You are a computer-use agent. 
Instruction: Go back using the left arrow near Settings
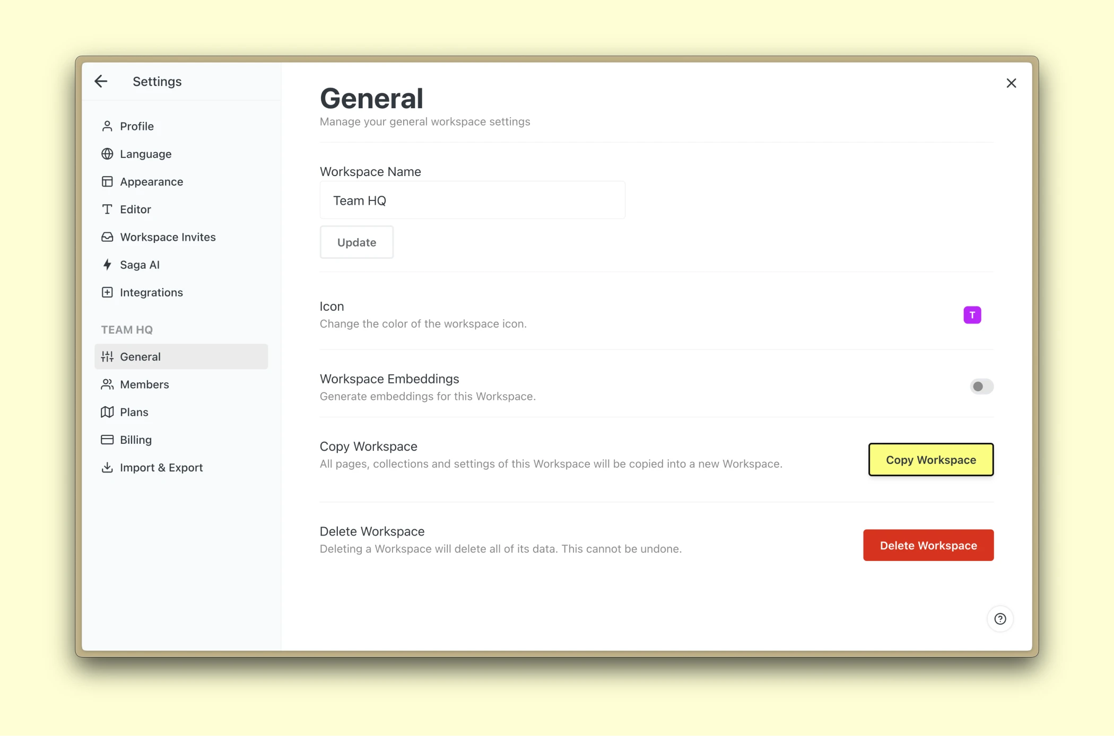[x=101, y=81]
